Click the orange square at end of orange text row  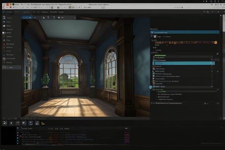coord(216,42)
